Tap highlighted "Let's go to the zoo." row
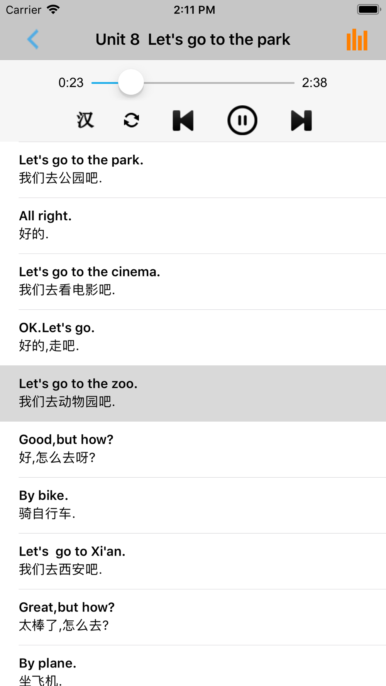 coord(193,393)
